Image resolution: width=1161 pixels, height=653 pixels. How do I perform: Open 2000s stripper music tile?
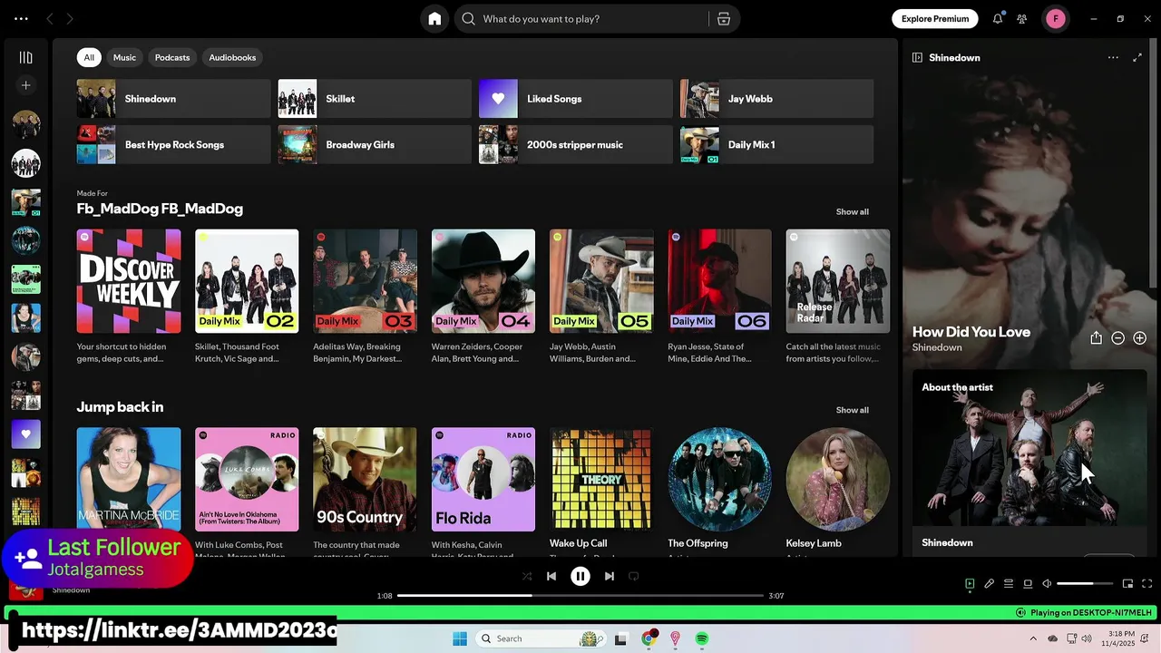(576, 144)
